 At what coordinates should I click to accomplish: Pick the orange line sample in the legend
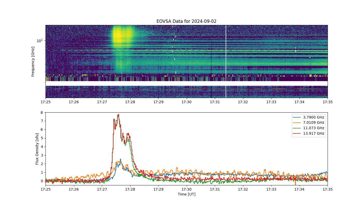tap(297, 123)
